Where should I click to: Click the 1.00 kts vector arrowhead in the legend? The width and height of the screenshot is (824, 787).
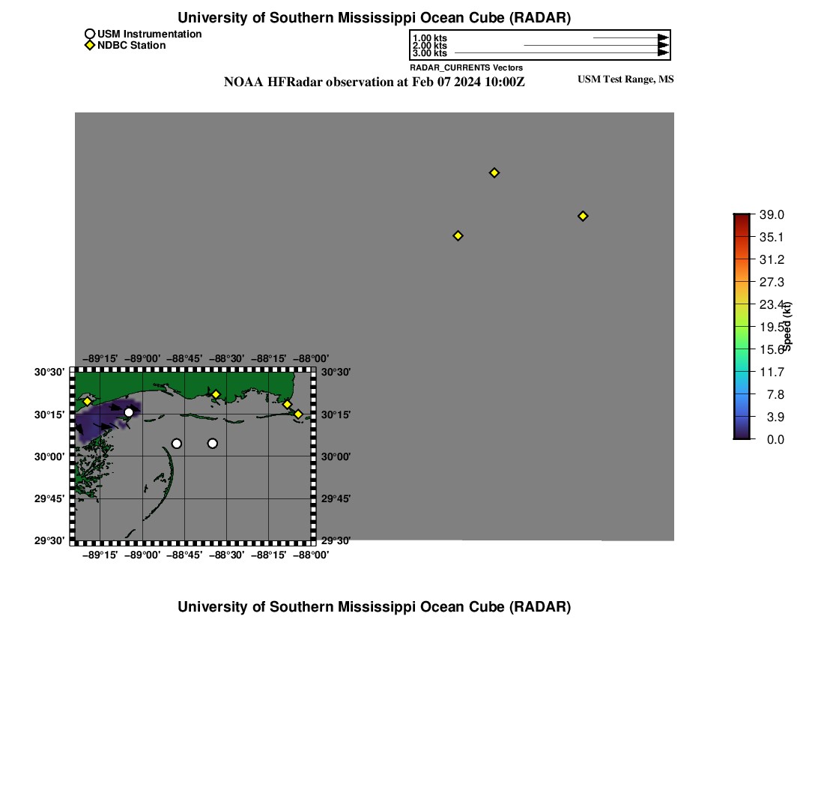[x=662, y=37]
